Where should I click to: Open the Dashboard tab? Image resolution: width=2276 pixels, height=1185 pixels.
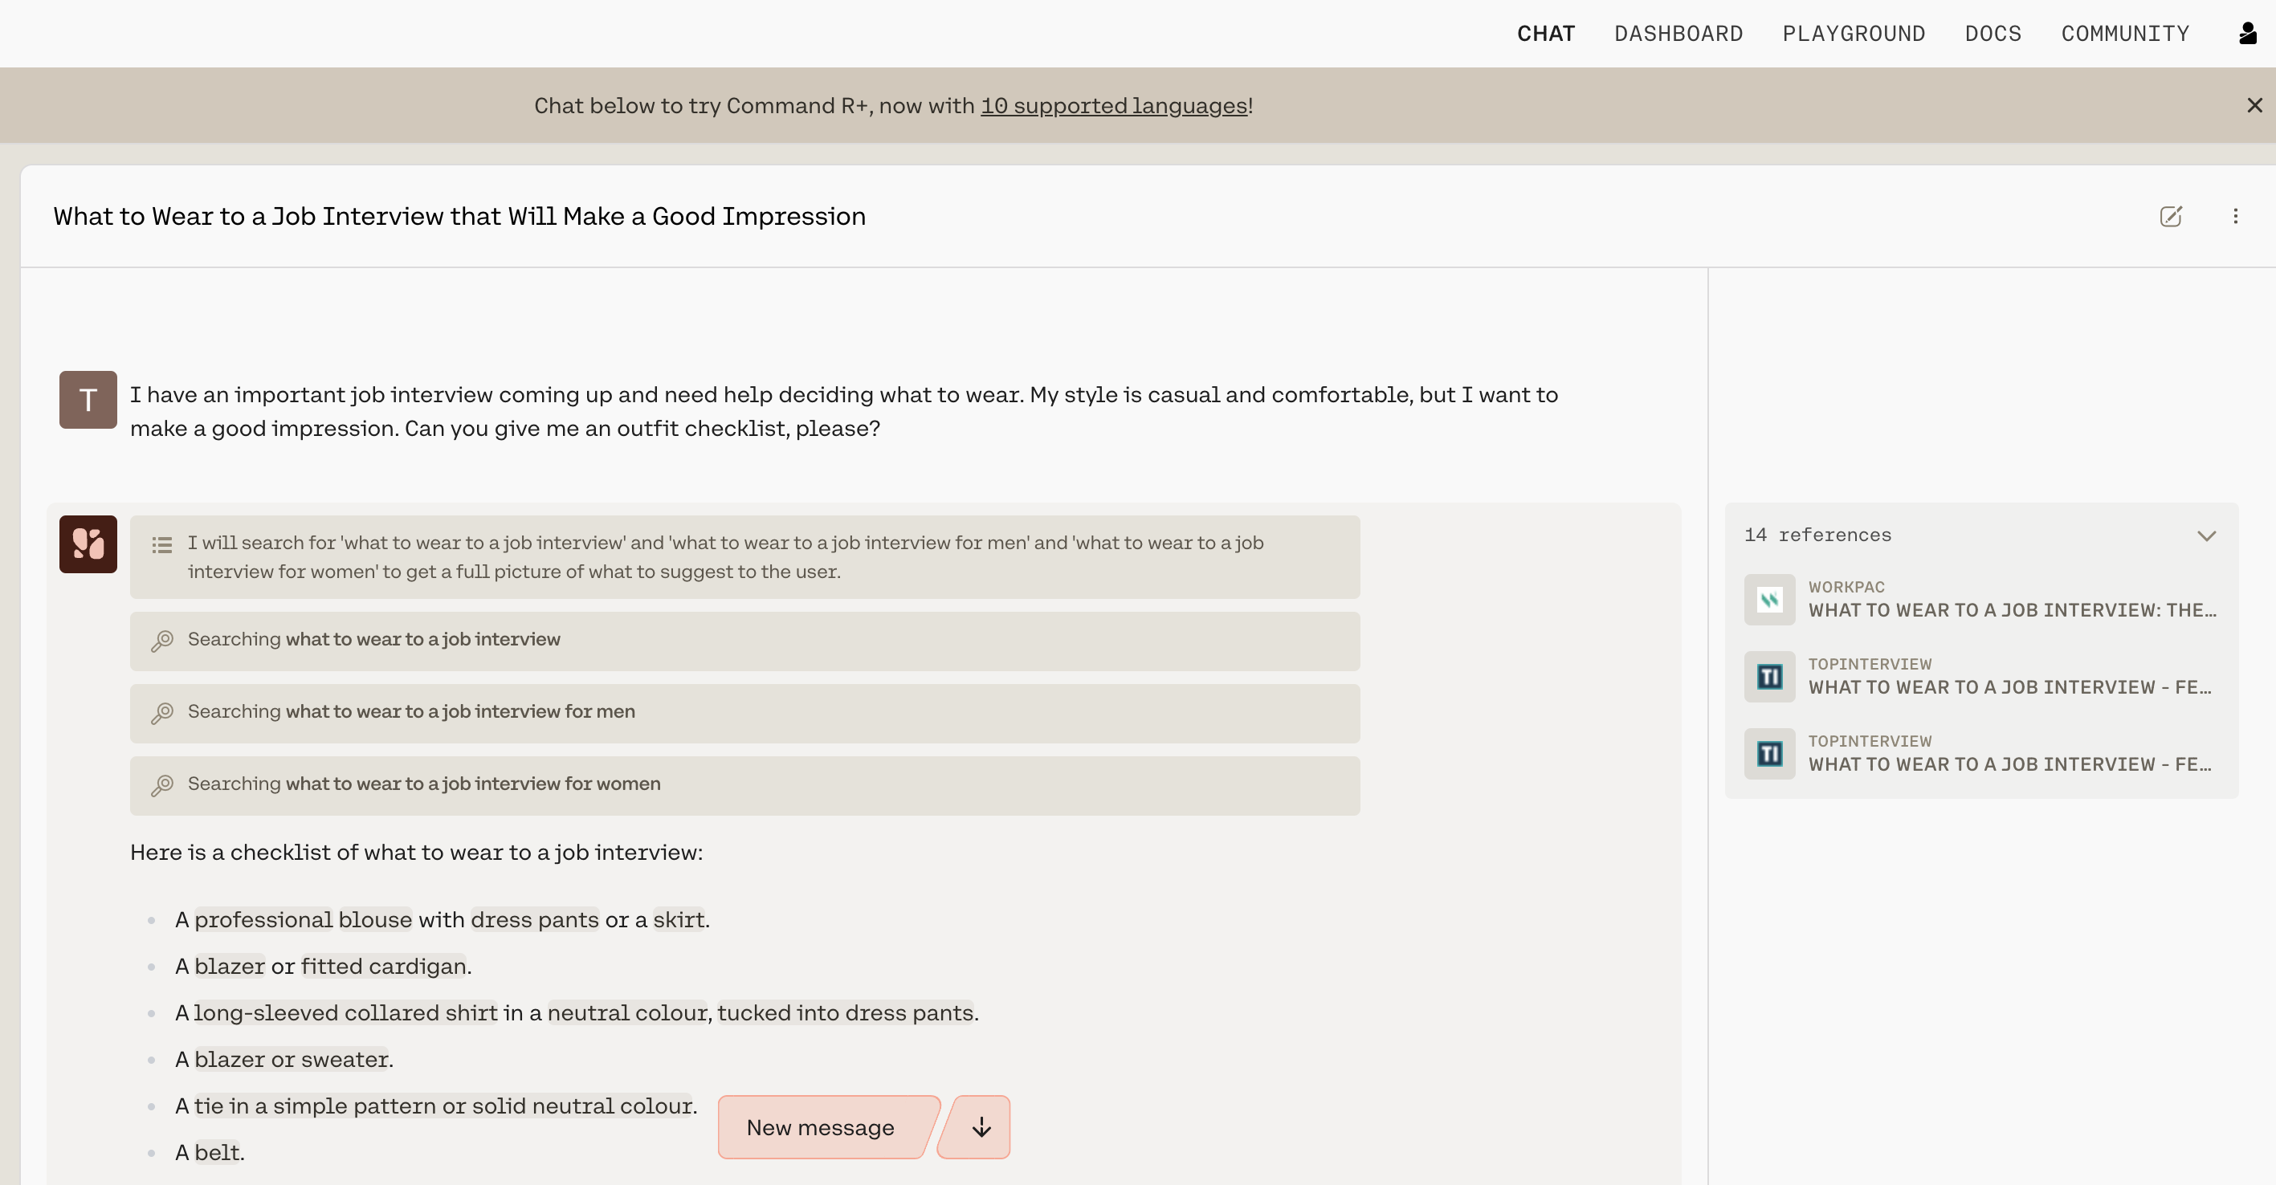(x=1678, y=34)
